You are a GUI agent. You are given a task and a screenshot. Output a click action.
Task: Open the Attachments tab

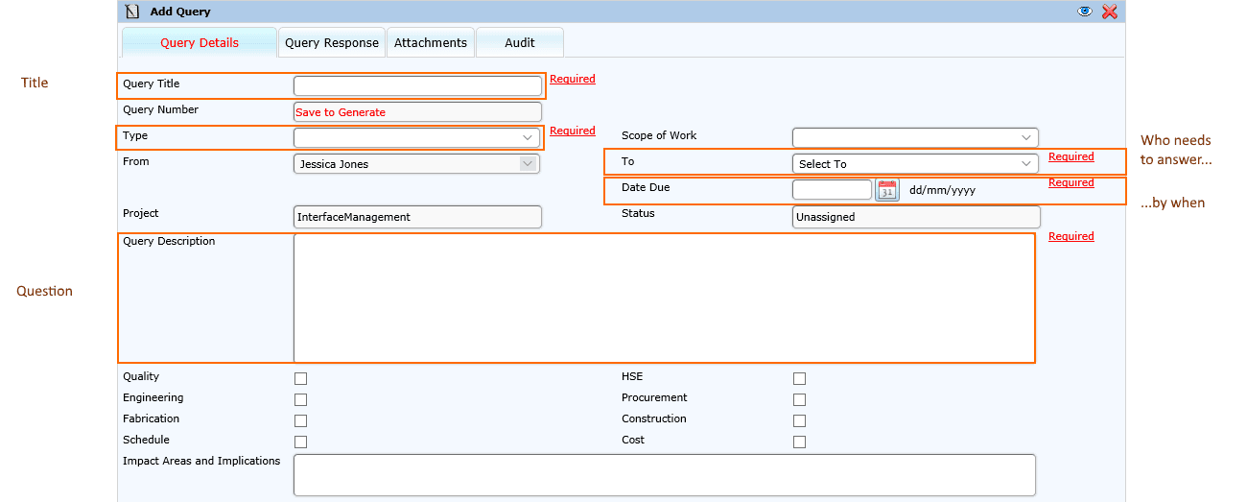click(431, 43)
